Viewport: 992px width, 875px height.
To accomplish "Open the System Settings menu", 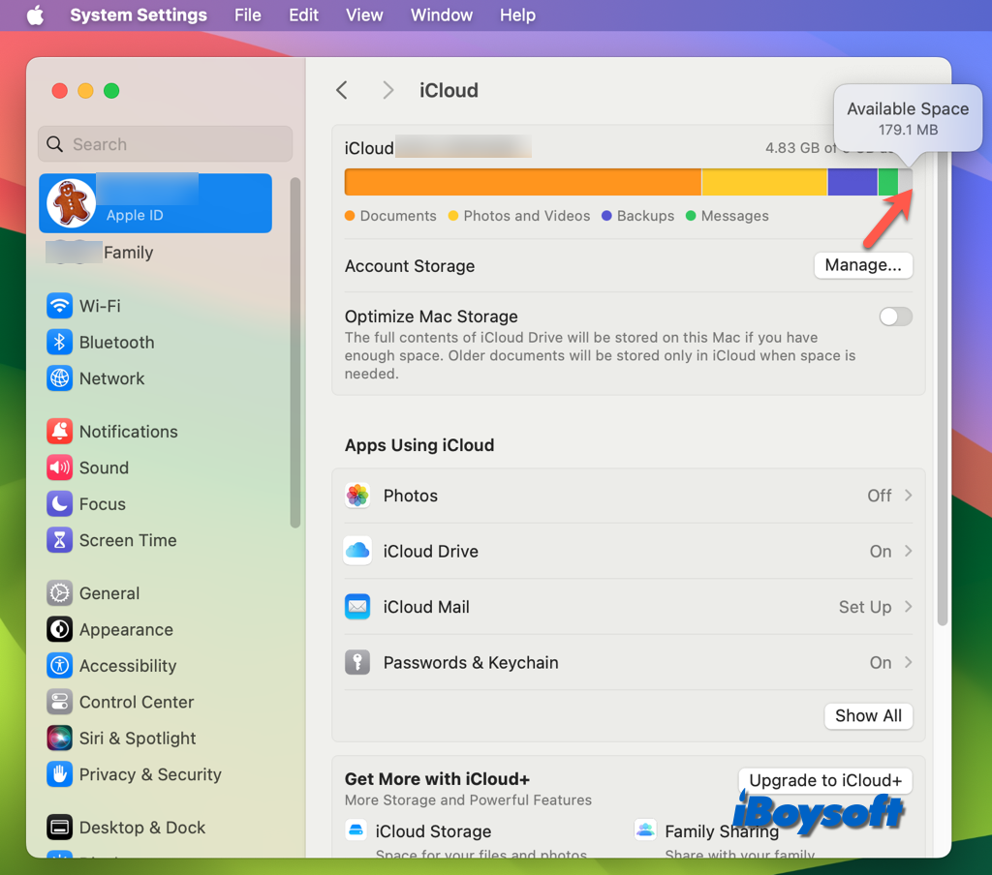I will point(139,15).
